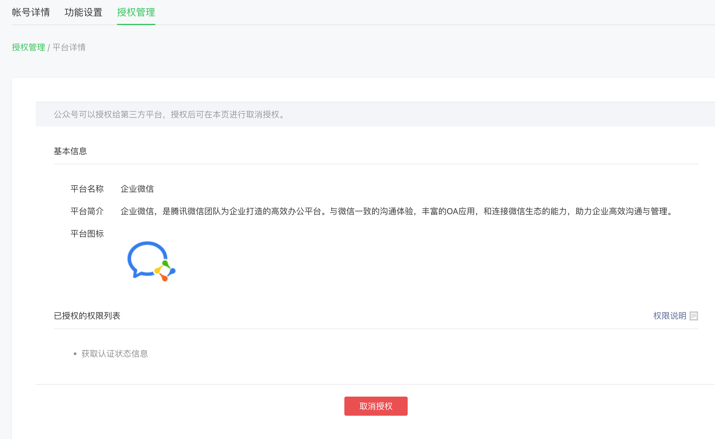
Task: Open the 功能设置 tab
Action: [83, 12]
